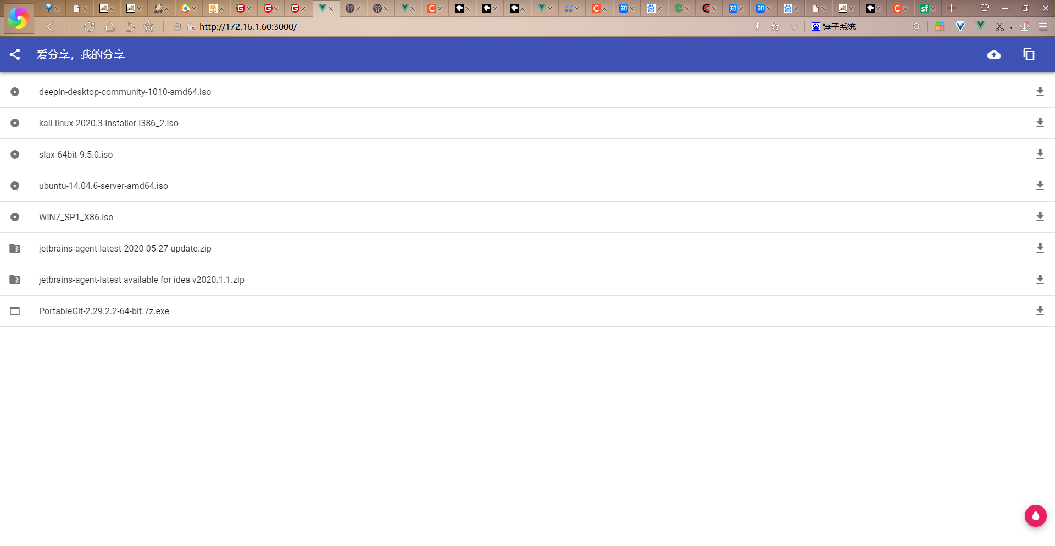
Task: Click the disc icon beside the slax iso
Action: (x=15, y=154)
